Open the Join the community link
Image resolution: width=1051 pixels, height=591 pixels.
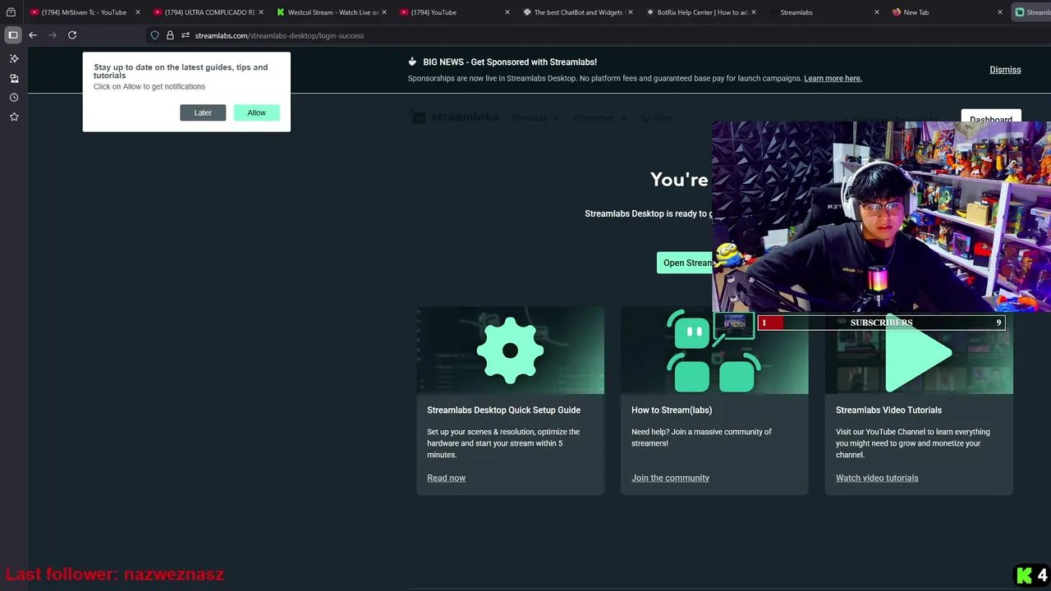point(670,478)
